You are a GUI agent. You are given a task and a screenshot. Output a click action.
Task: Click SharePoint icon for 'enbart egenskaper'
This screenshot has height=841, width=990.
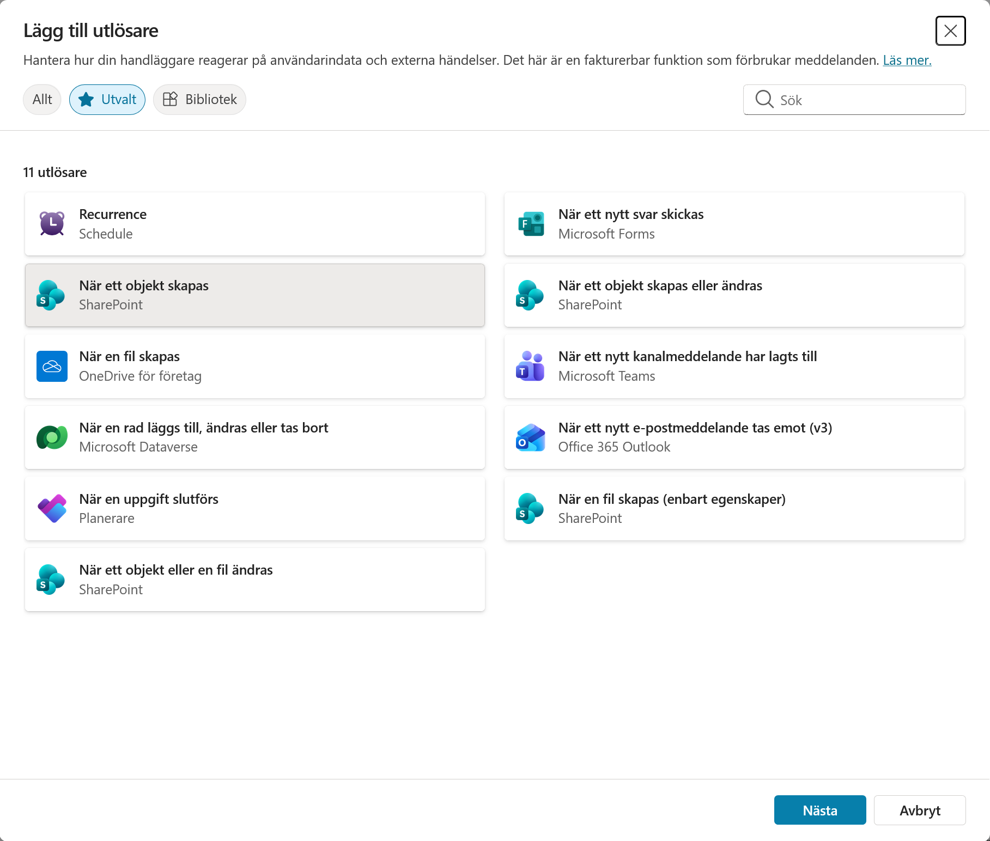(530, 509)
